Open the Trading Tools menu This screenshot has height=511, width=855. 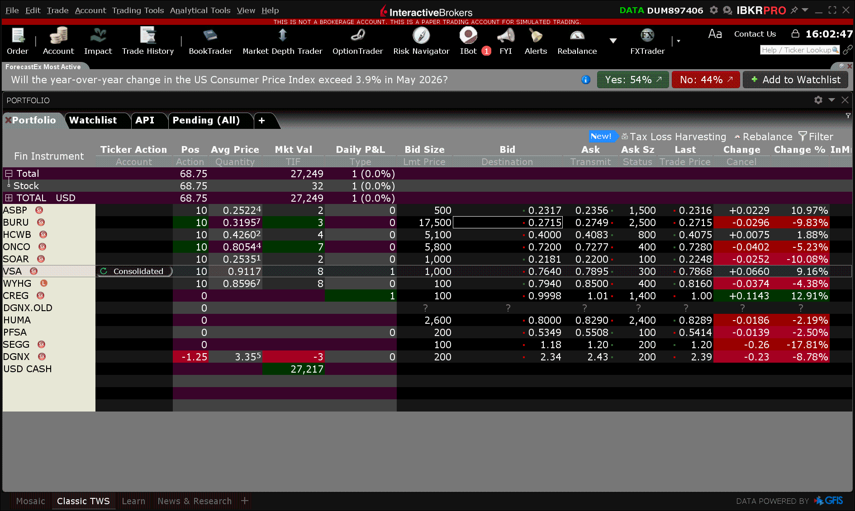point(138,10)
